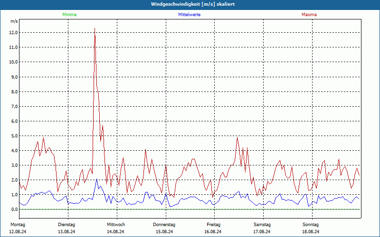Screen dimensions: 380x237
Task: Click the red peak above 12 m/s
Action: coord(95,29)
